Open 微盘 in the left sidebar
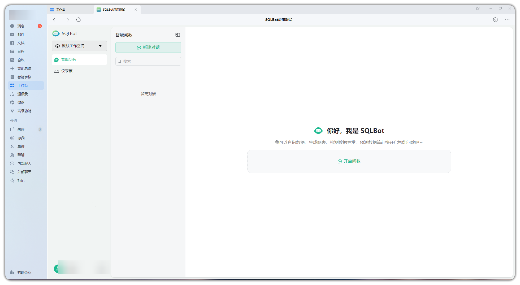The image size is (520, 285). [21, 102]
